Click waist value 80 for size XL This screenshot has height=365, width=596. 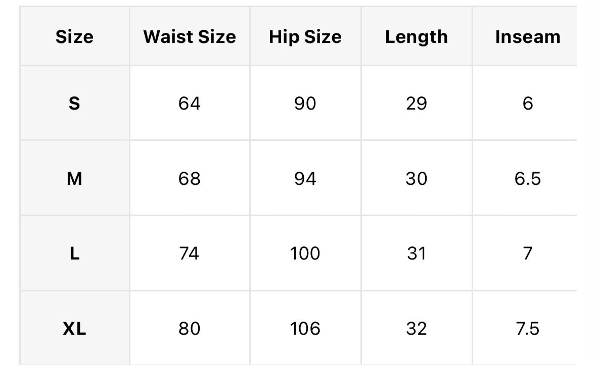[189, 328]
